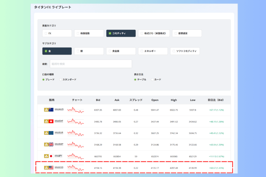The image size is (266, 177).
Task: Select the ブレード account type radio
Action: [x=43, y=80]
